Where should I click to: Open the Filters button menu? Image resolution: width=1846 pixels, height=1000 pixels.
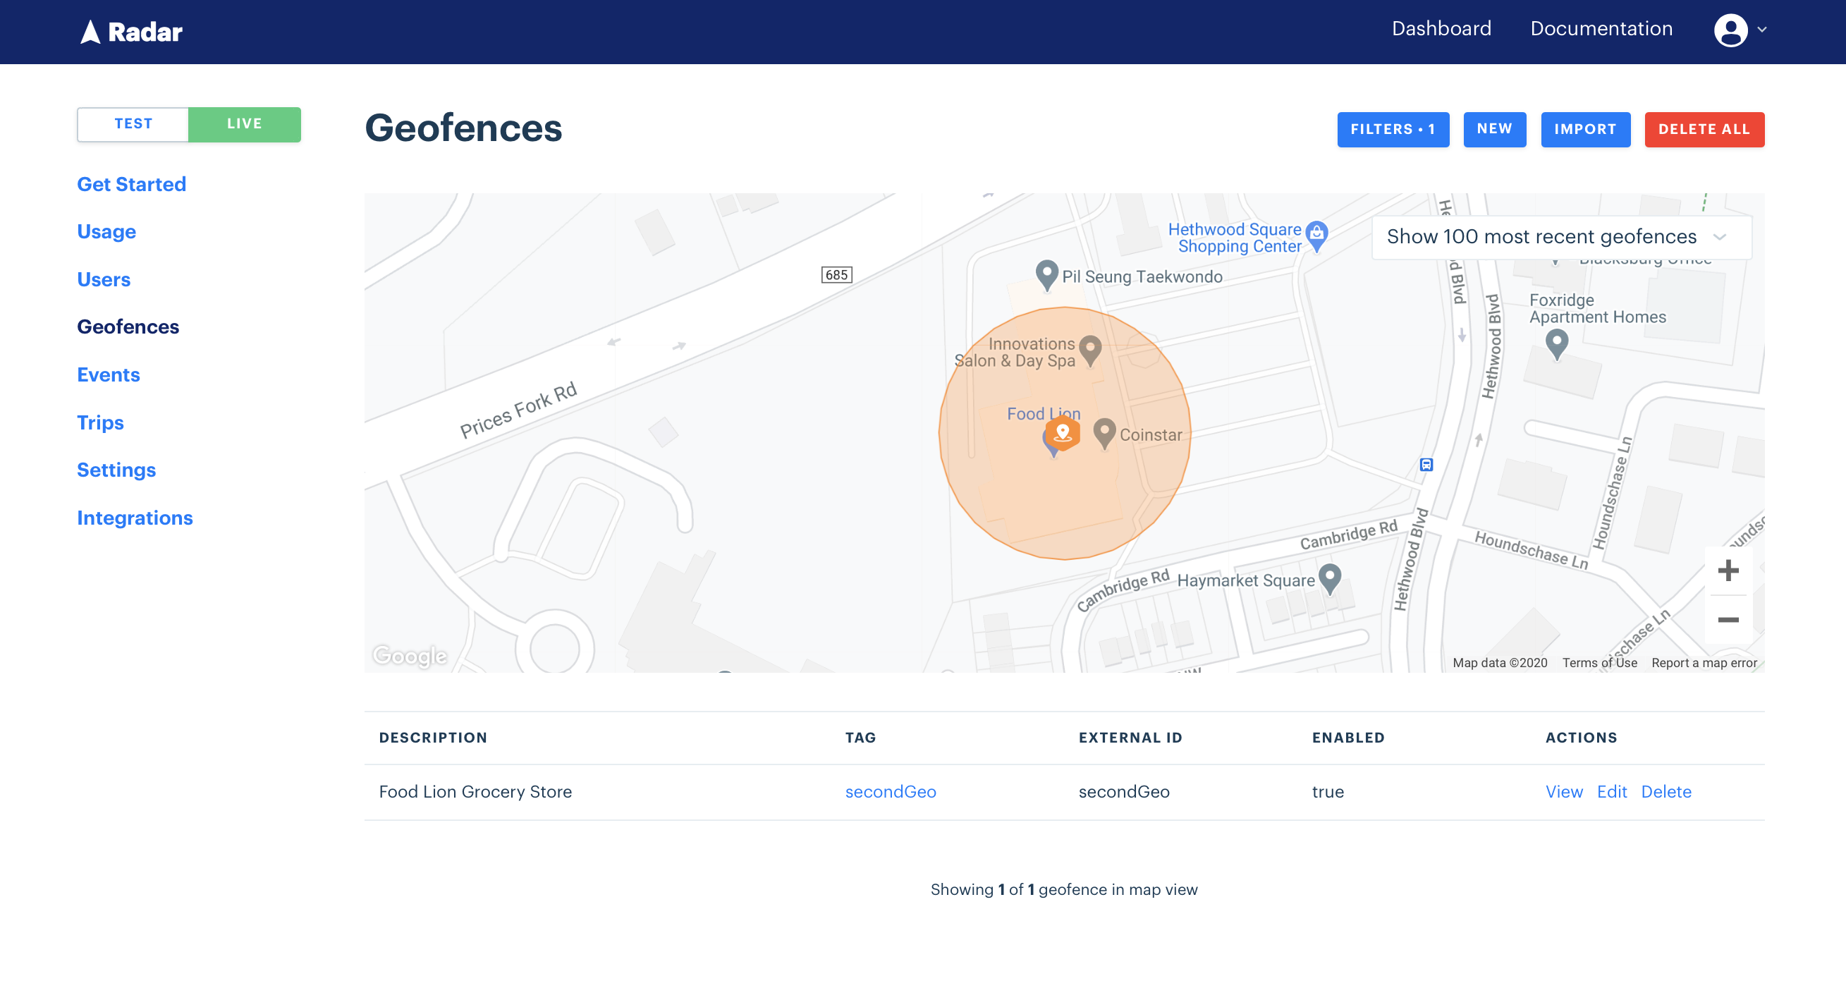(1393, 130)
